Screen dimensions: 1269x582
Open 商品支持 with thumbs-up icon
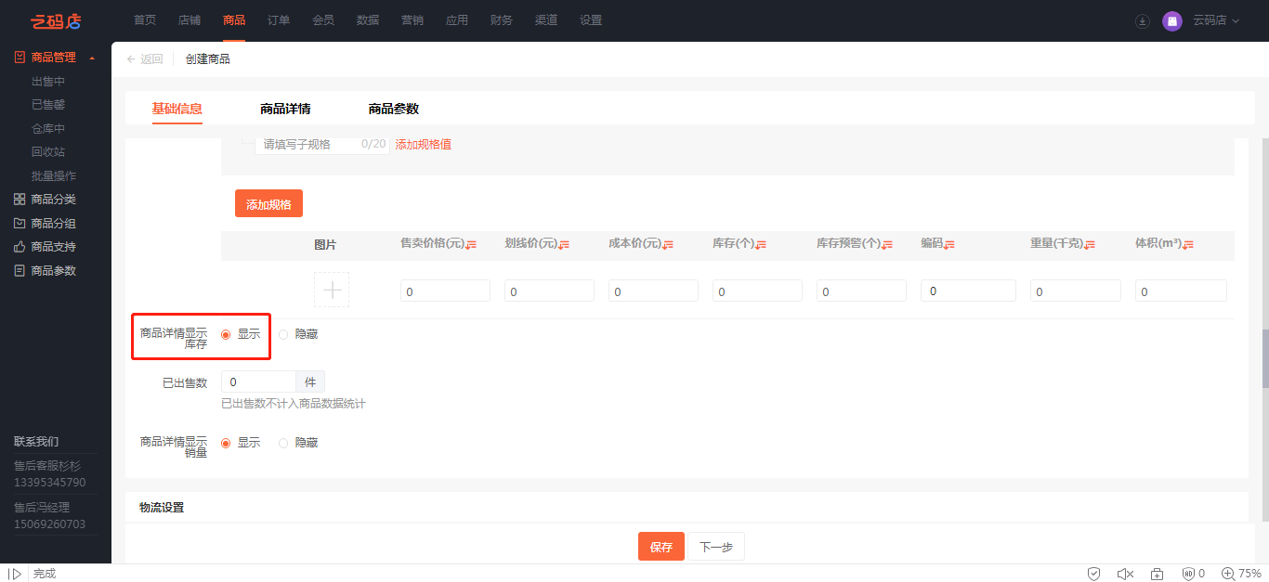click(53, 247)
